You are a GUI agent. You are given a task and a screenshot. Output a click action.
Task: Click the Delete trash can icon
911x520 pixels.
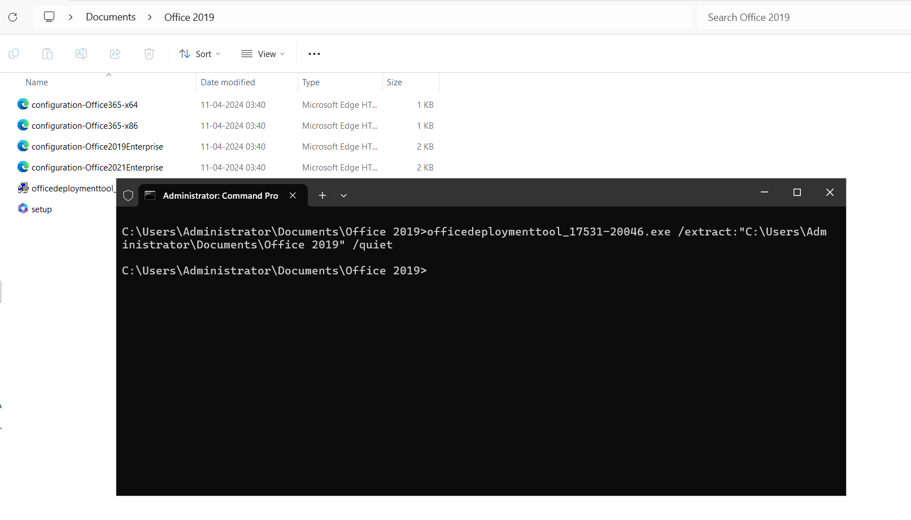click(149, 54)
